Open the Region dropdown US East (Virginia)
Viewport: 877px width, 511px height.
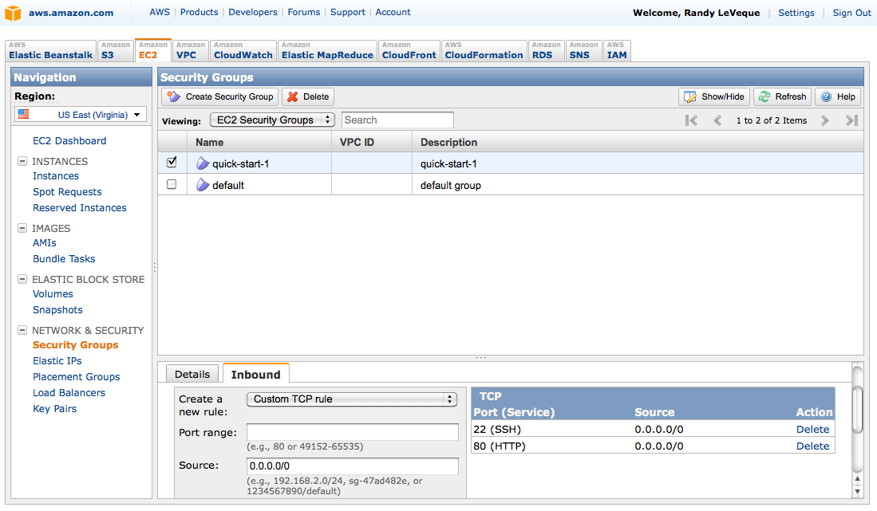81,115
